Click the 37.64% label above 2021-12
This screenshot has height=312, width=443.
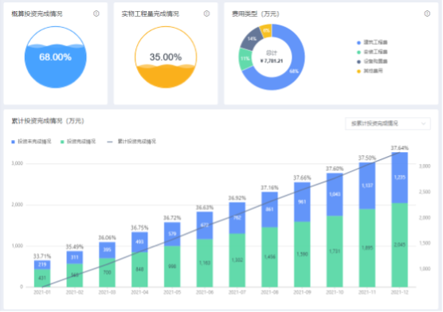399,148
